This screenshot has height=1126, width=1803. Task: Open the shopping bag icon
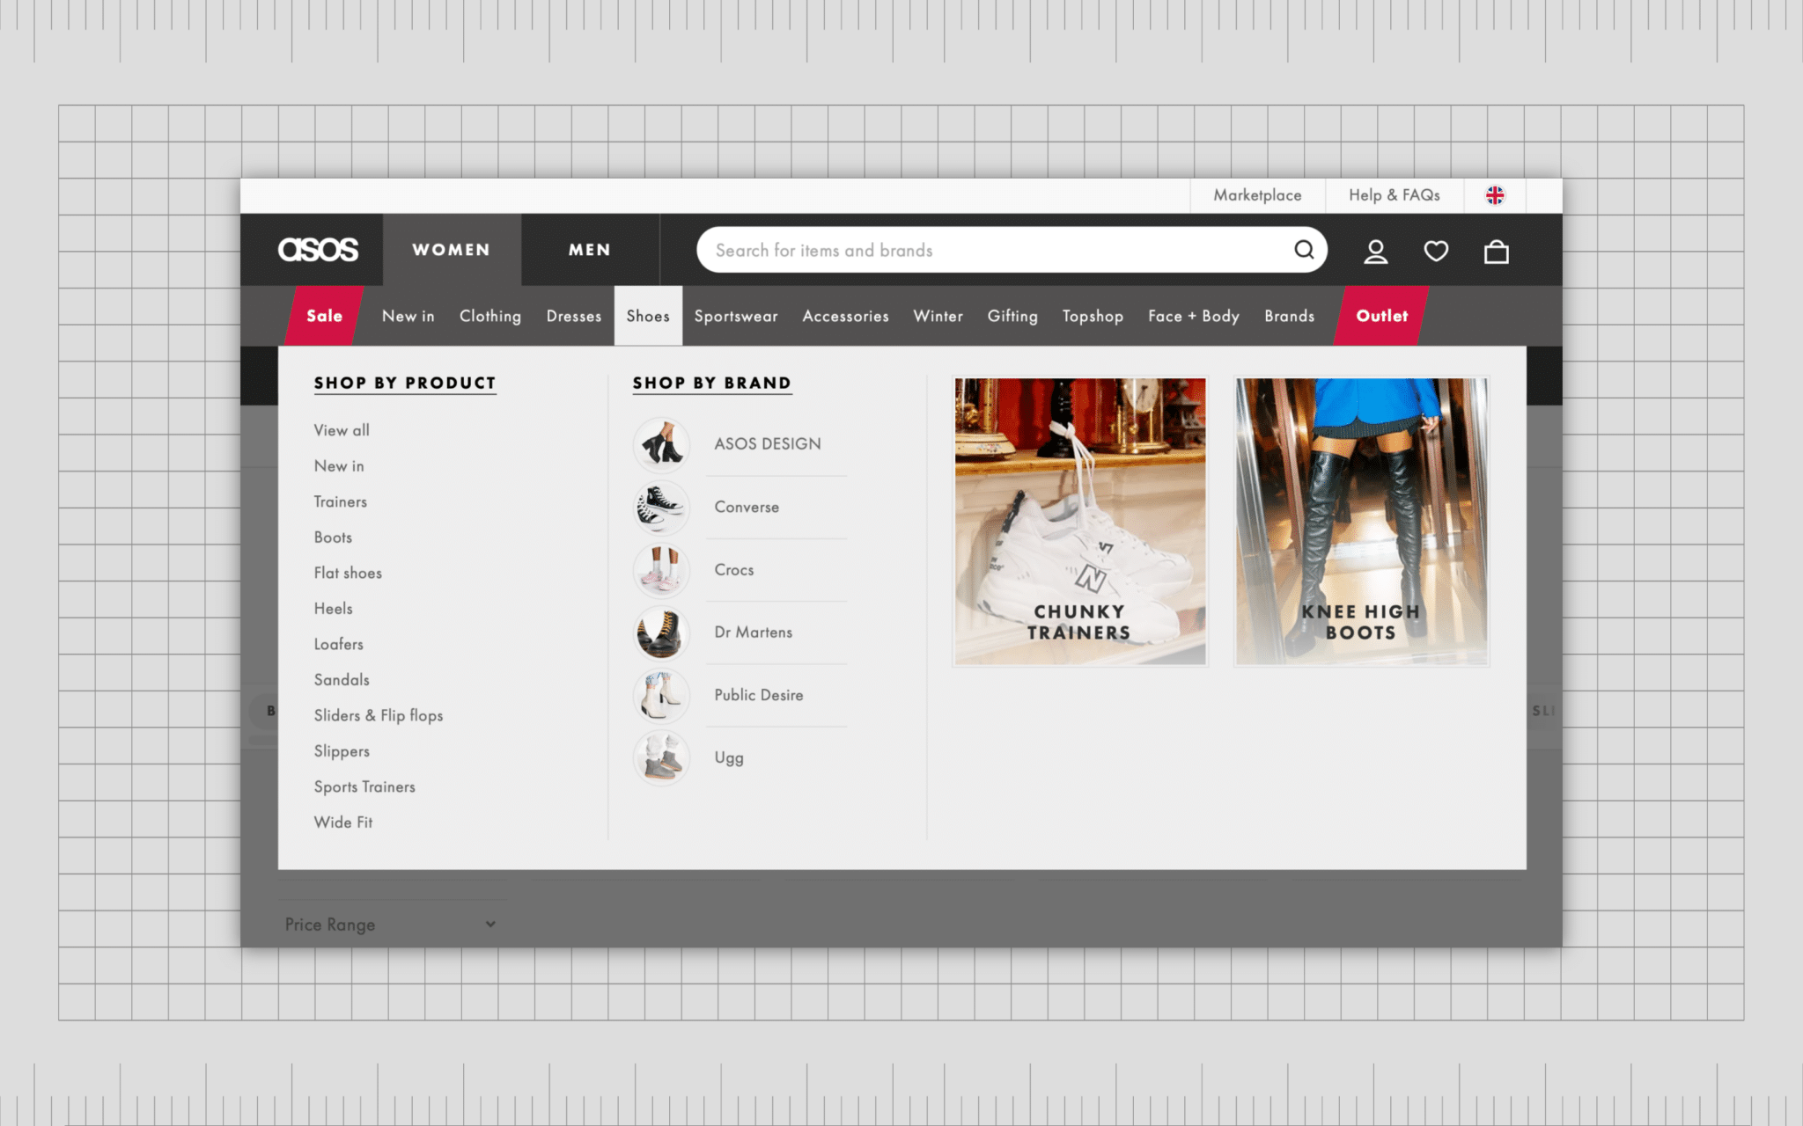coord(1496,252)
